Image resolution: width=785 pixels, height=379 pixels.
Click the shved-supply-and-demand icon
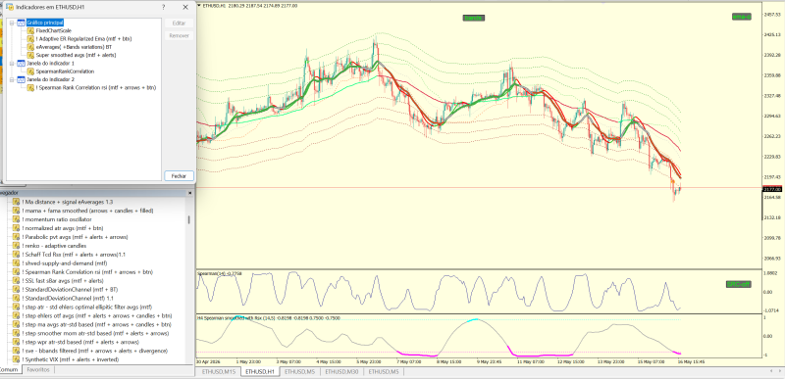click(16, 263)
